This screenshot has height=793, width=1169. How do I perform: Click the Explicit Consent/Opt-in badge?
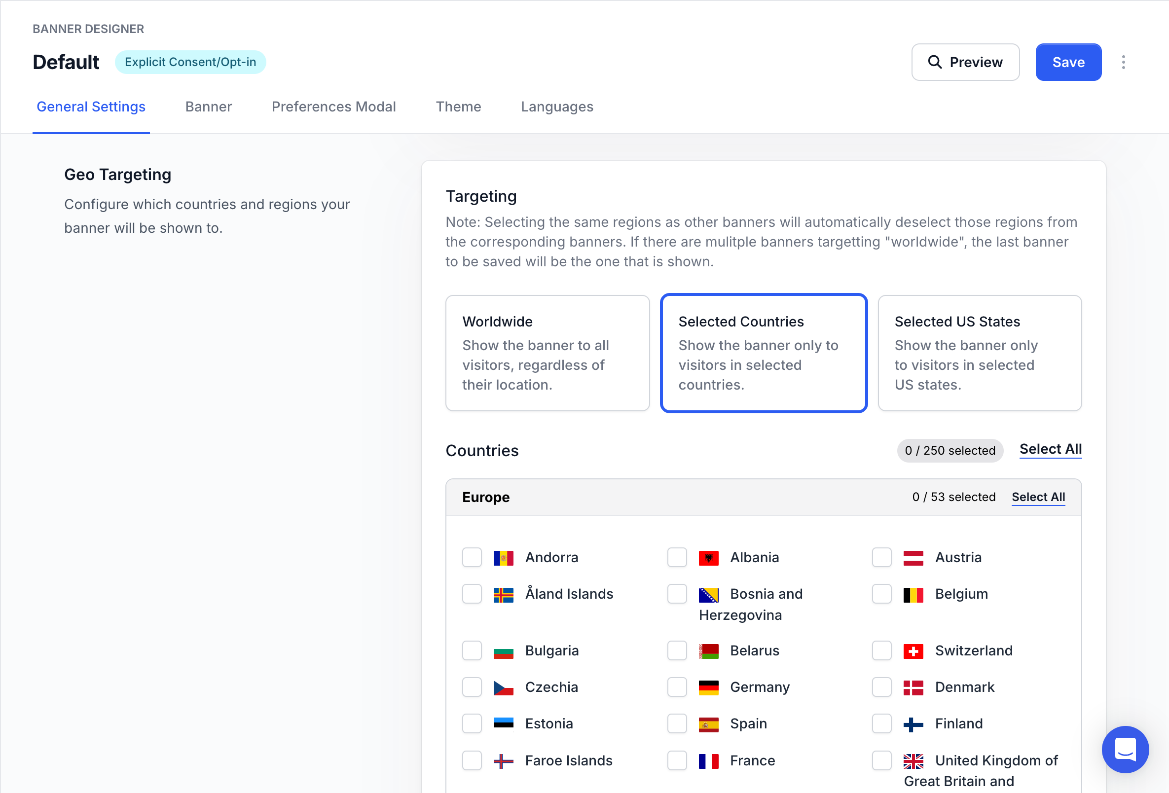coord(190,62)
